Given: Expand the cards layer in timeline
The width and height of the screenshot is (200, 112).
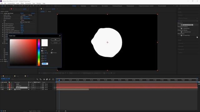Looking at the screenshot, I should [x=8, y=84].
